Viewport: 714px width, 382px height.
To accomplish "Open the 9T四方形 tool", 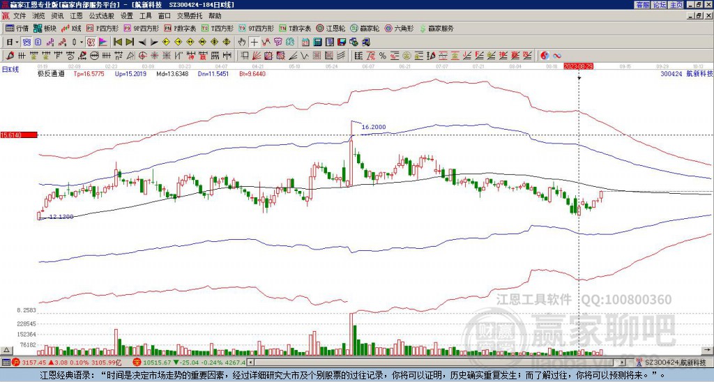I will (256, 29).
